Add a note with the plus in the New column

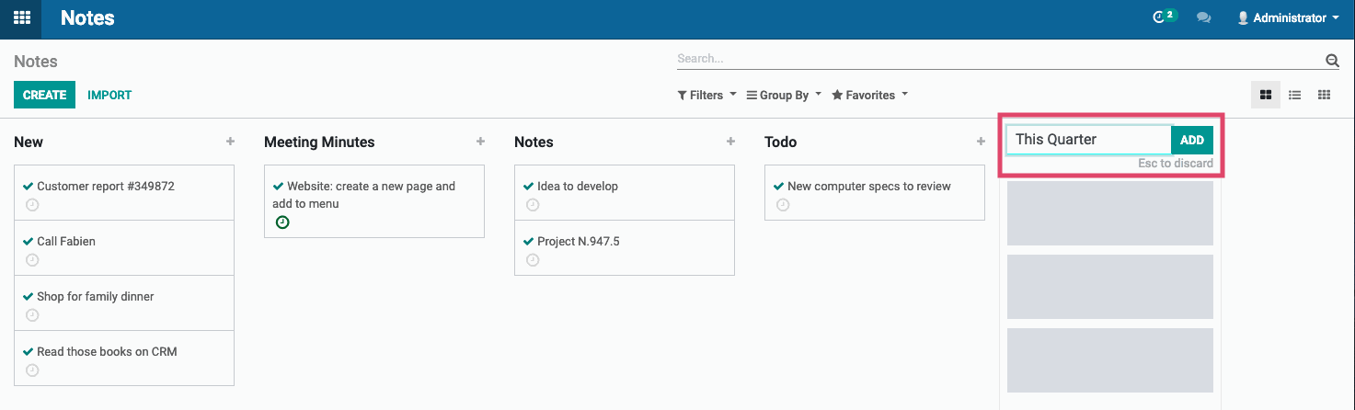click(230, 142)
